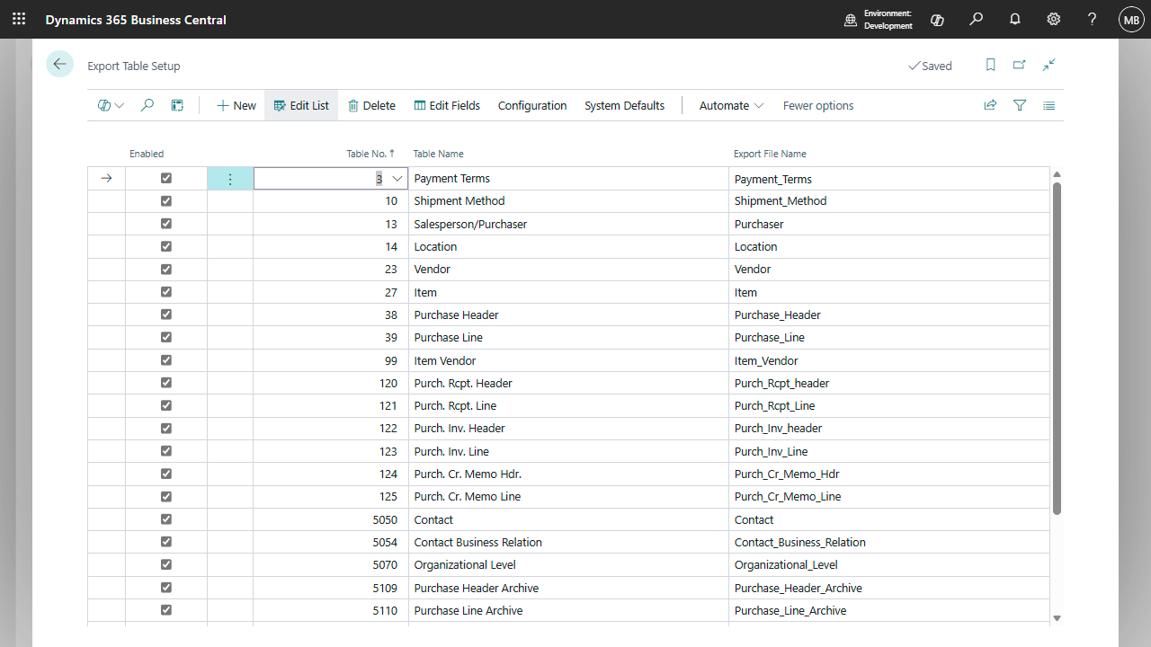Open the Settings gear

[1054, 19]
